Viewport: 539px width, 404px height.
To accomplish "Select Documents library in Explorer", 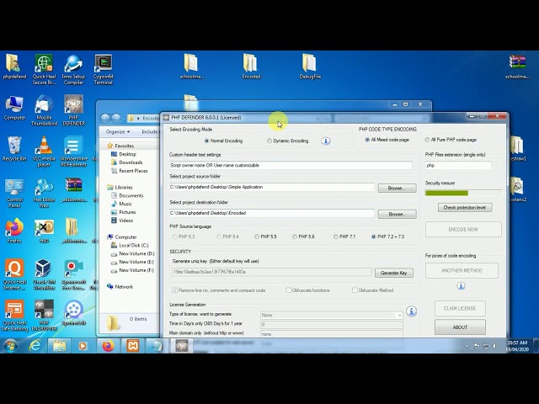I will click(127, 195).
